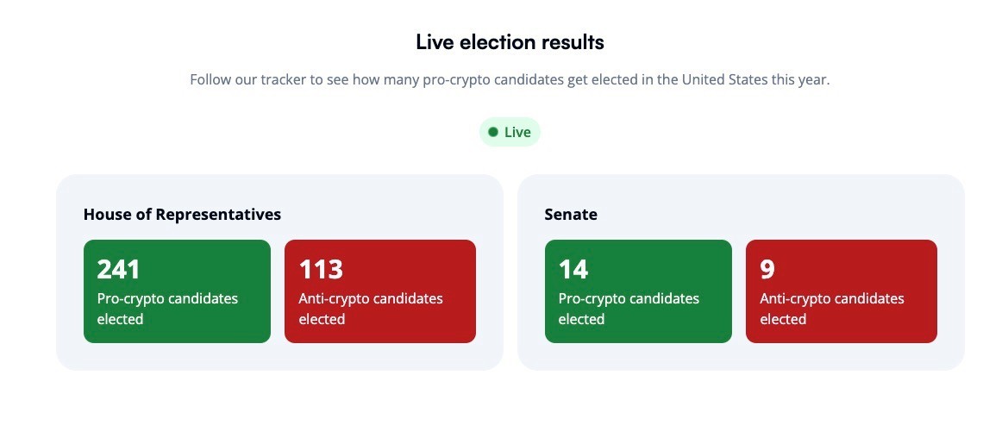
Task: Click the "Live election results" heading
Action: click(x=510, y=41)
